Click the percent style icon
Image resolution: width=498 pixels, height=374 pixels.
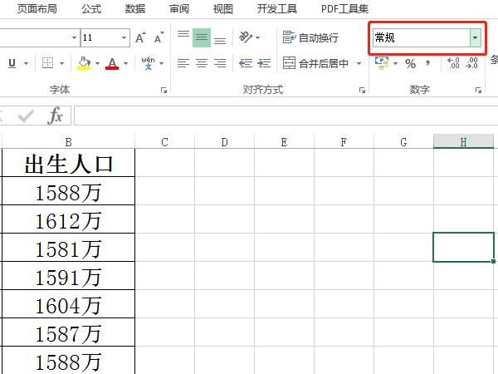tap(410, 63)
